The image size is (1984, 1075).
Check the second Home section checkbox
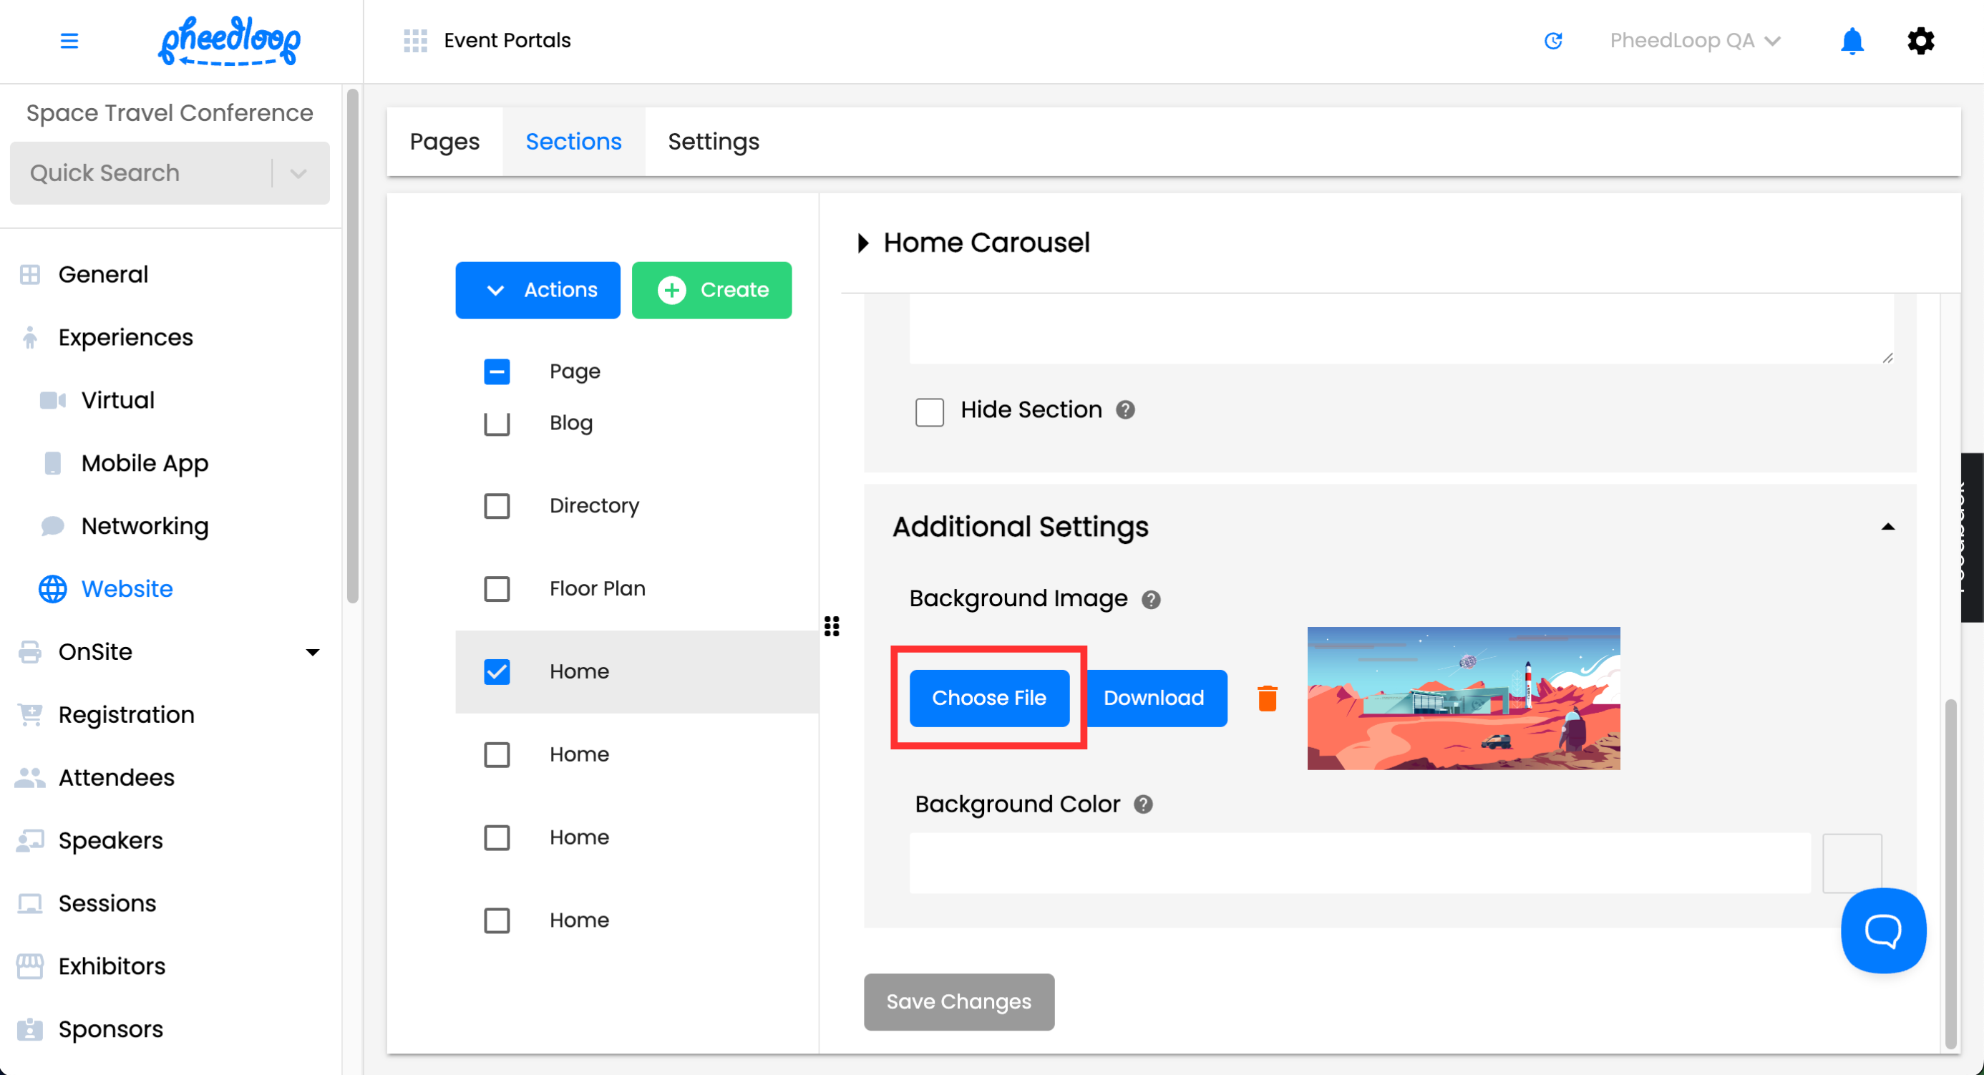[497, 754]
